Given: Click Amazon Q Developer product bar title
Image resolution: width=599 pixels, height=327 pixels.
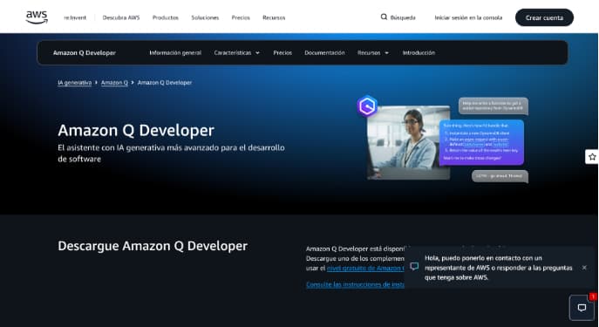Looking at the screenshot, I should 85,52.
